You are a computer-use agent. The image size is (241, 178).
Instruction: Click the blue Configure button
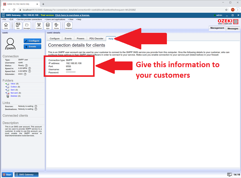coord(33,41)
